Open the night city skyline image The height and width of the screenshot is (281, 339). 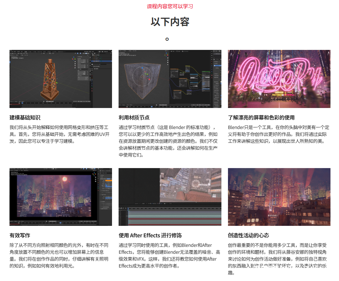click(x=279, y=197)
